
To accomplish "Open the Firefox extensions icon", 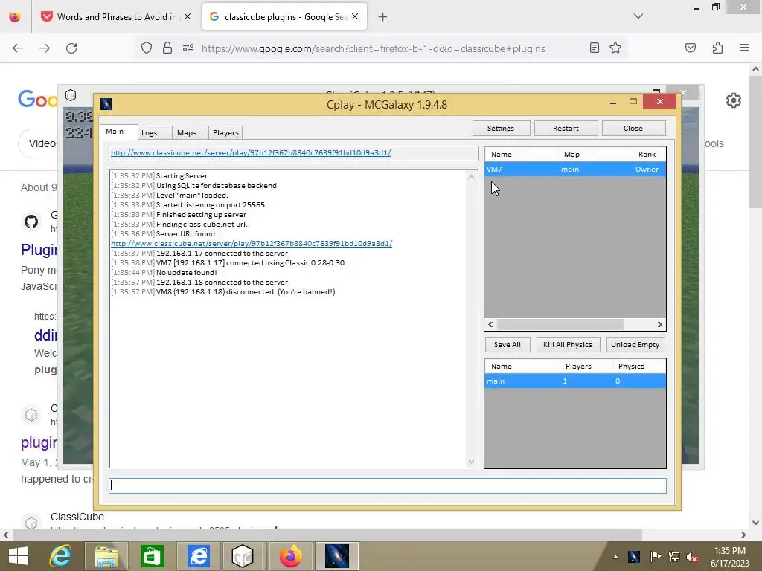I will point(717,48).
